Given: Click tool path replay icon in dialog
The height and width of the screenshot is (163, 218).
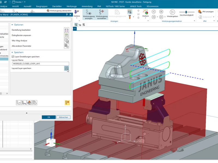Looking at the screenshot, I should 24,103.
